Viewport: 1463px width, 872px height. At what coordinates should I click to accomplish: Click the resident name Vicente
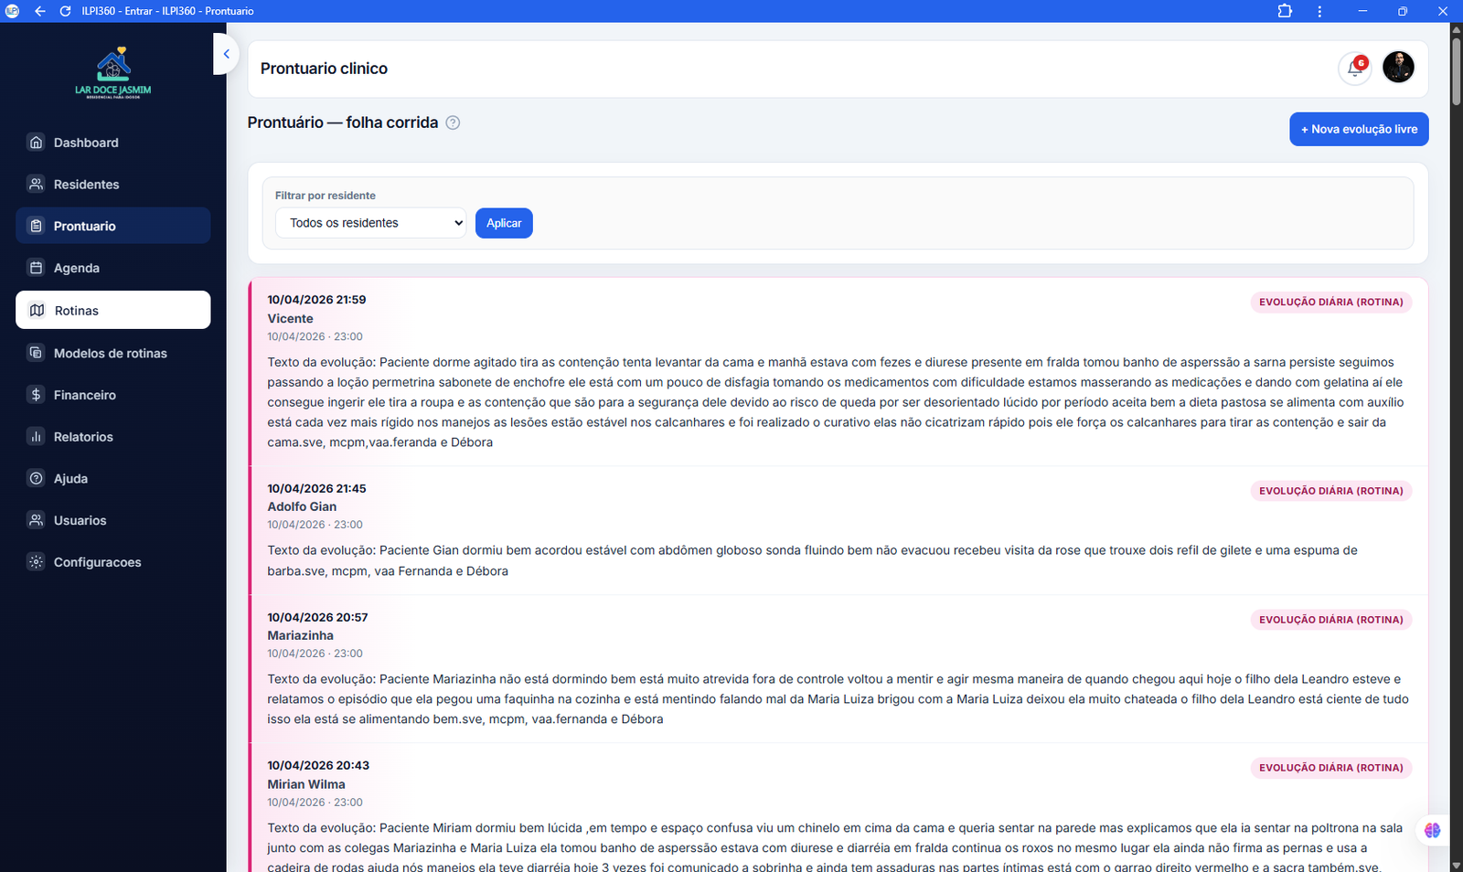point(290,318)
